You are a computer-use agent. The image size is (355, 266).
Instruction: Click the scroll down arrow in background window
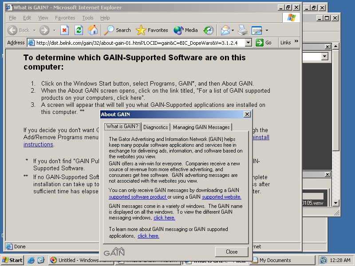335,203
